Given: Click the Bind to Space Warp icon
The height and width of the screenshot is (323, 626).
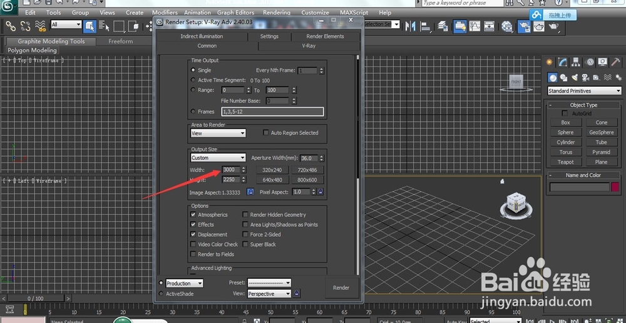Looking at the screenshot, I should [40, 26].
